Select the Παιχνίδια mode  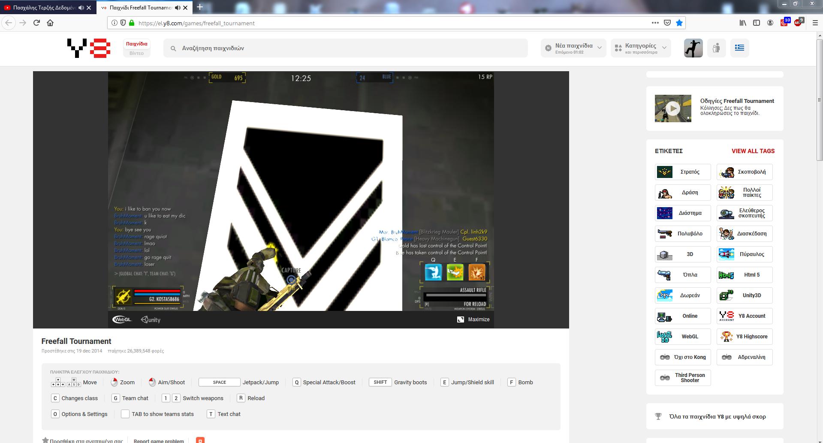(137, 44)
